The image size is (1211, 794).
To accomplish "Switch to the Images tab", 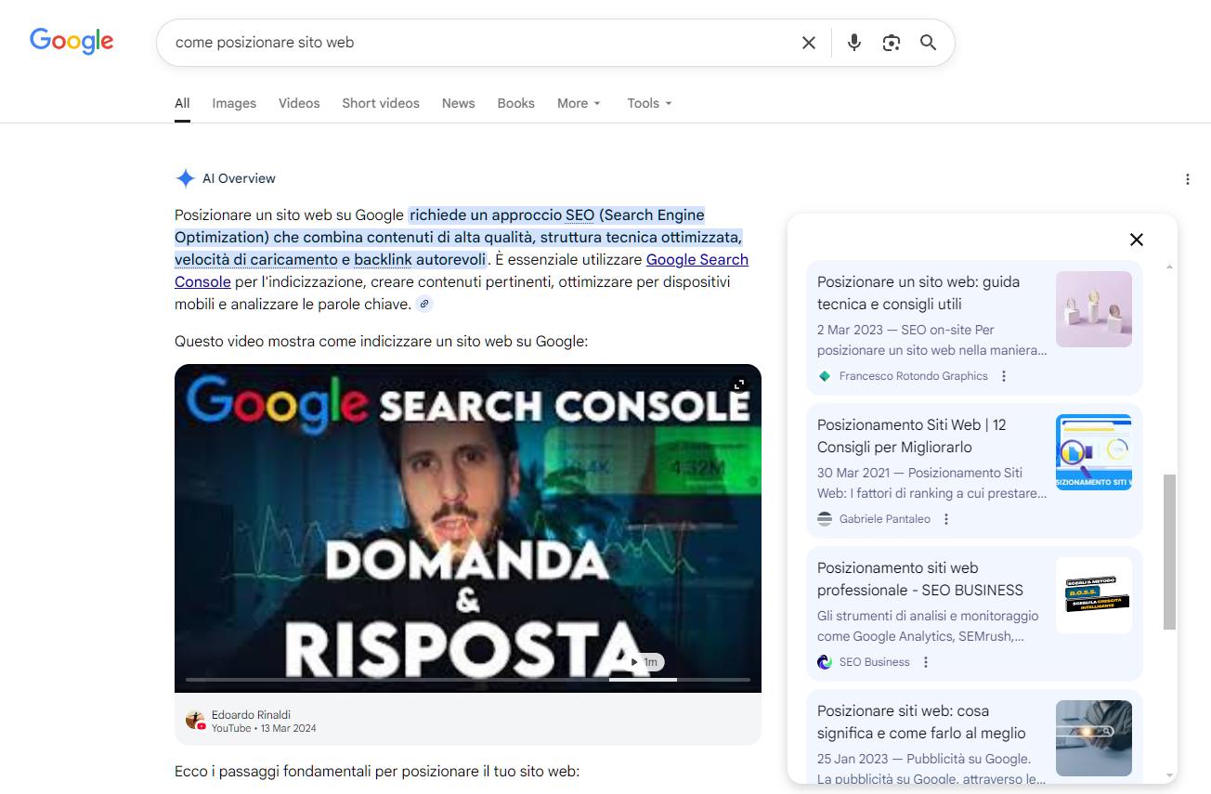I will [234, 103].
